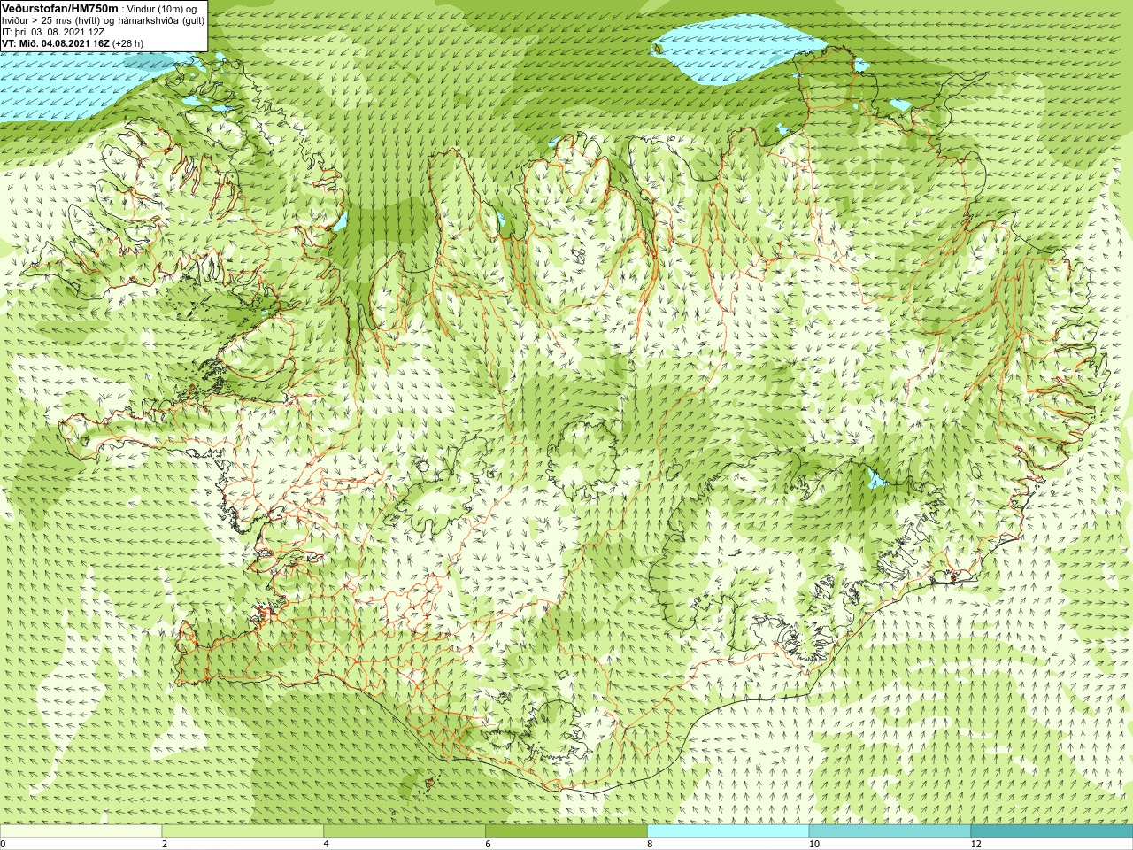Click the legend scale label '4'

(327, 844)
